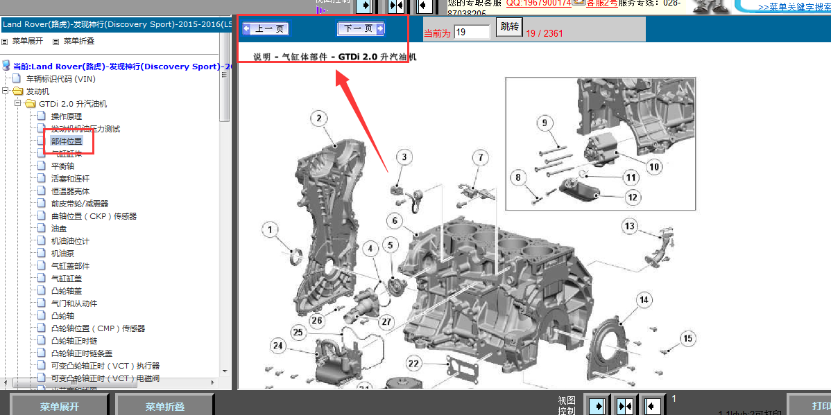The height and width of the screenshot is (415, 831).
Task: Click bottom view control right-arrow icon
Action: [597, 406]
